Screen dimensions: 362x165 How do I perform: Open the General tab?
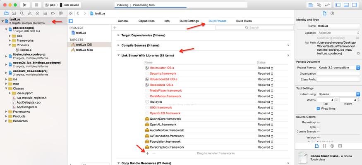123,21
